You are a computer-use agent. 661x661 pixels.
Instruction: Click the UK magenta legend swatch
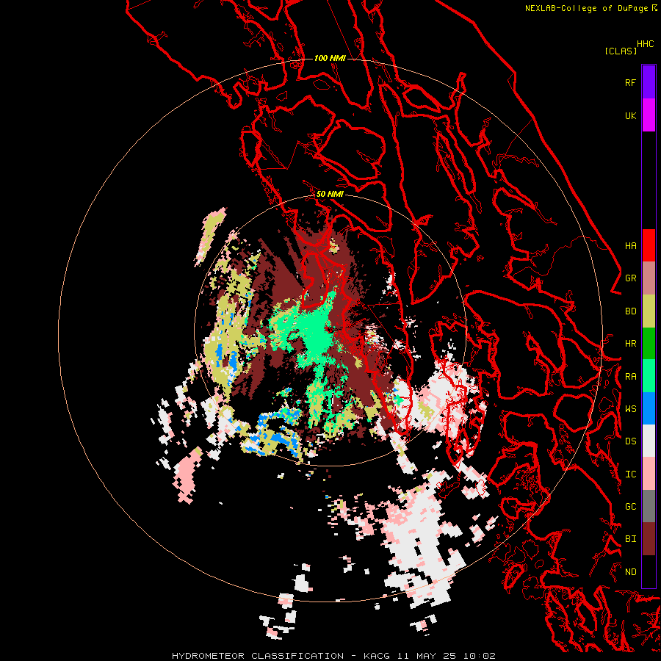click(x=649, y=115)
